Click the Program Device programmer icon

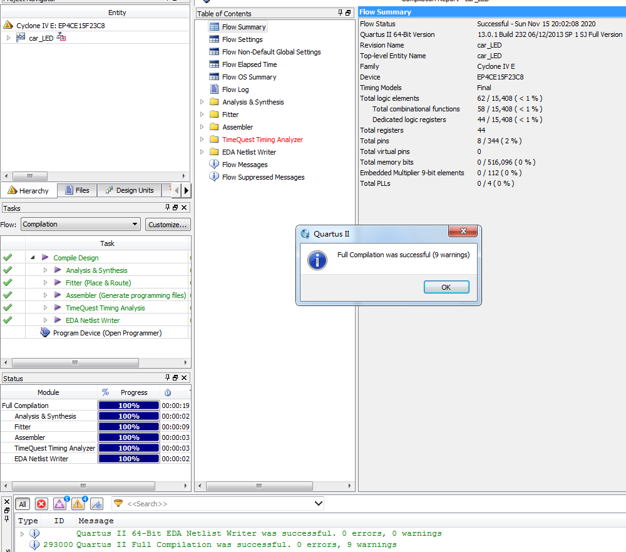(45, 332)
